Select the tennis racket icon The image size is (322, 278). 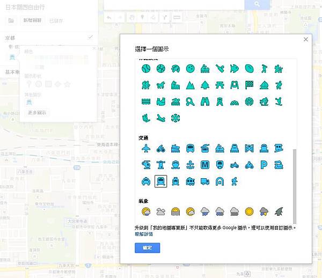191,101
